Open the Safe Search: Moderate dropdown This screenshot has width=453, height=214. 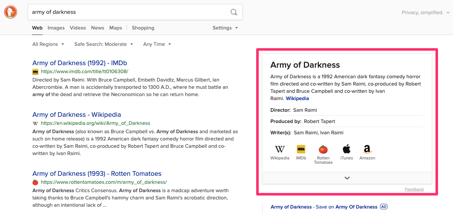tap(104, 44)
